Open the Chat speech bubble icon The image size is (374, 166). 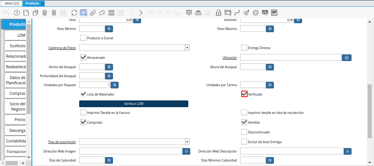click(x=102, y=13)
